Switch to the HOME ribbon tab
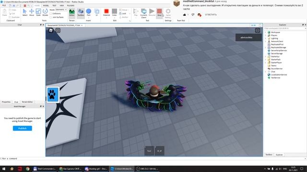 tap(37, 6)
